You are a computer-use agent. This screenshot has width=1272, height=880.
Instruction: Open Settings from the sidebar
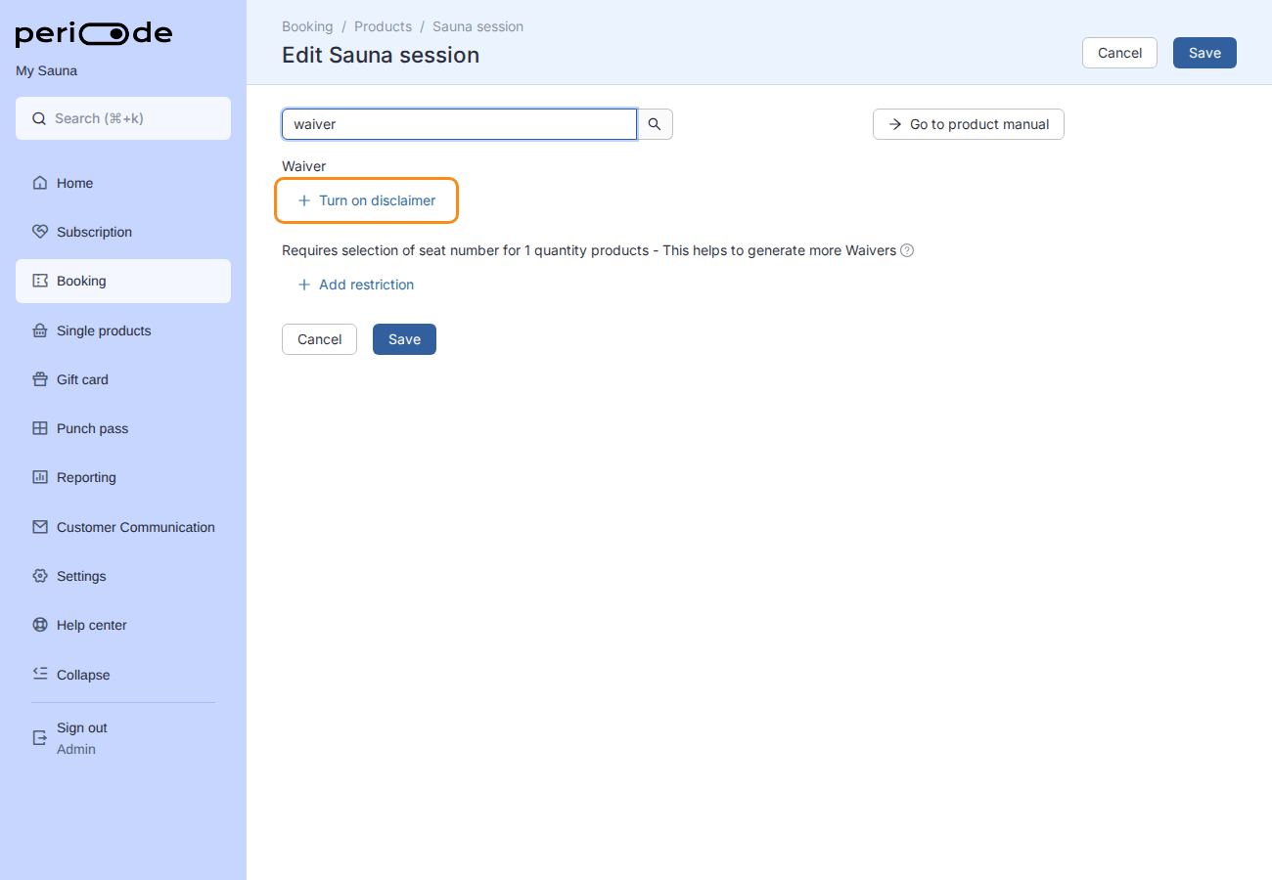[123, 576]
